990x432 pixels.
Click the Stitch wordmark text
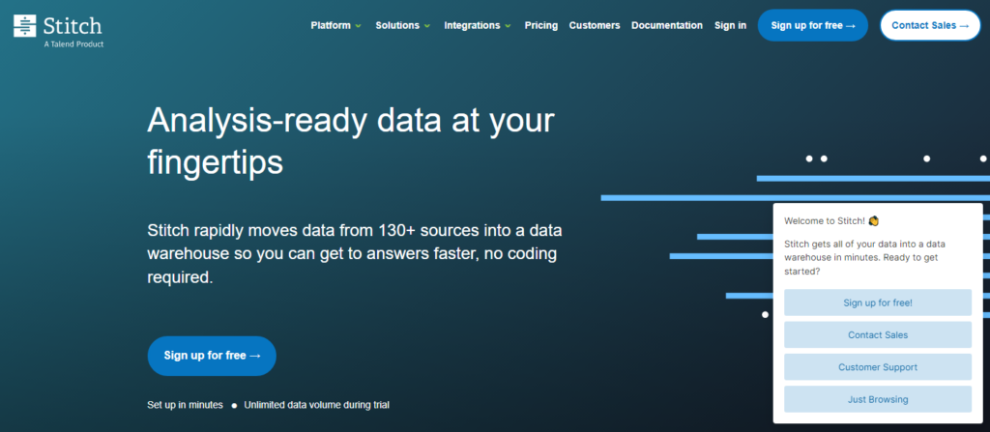73,25
